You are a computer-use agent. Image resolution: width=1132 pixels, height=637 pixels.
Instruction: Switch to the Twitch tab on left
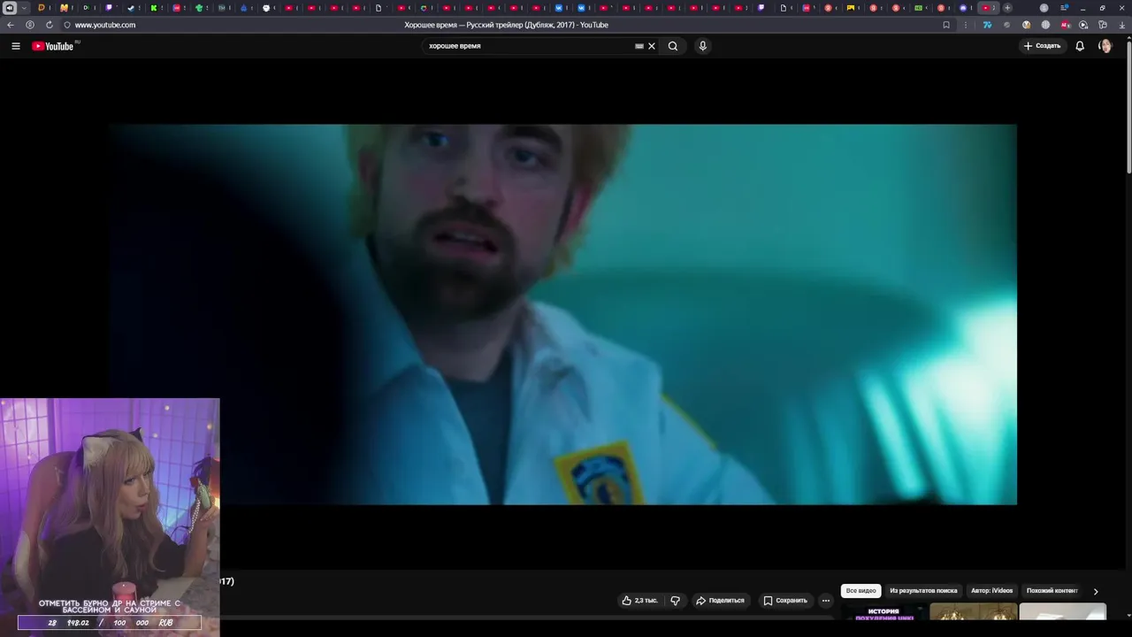click(x=110, y=8)
